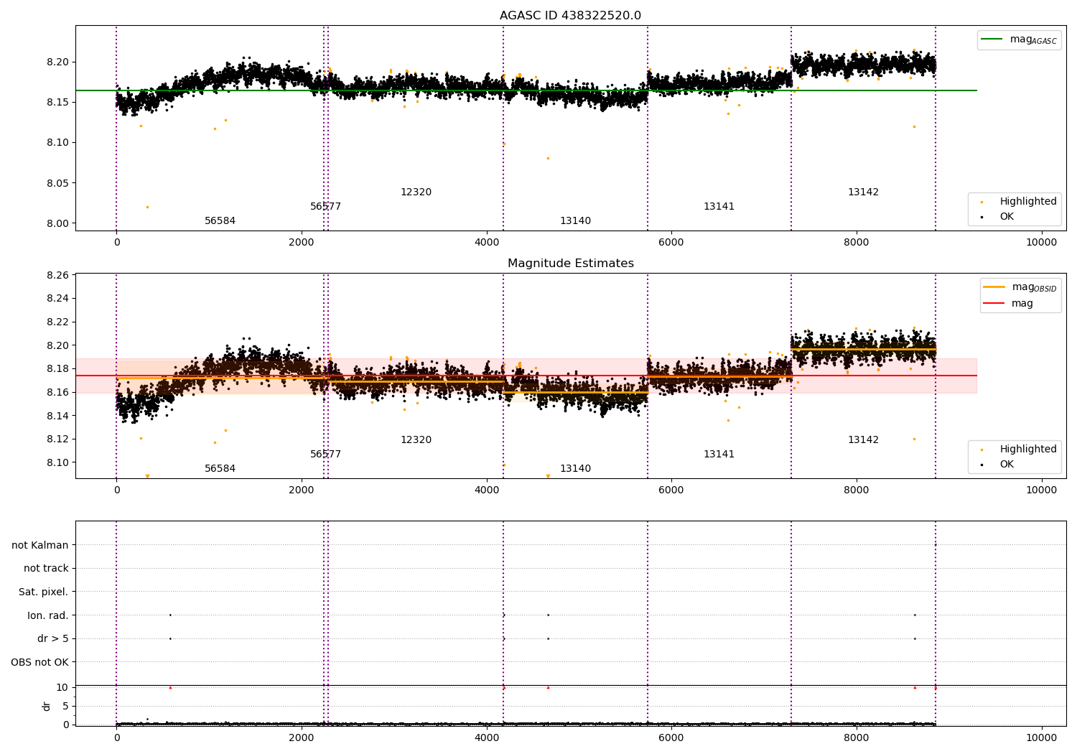
Task: Click the 'OBS not OK' row label
Action: (x=40, y=662)
